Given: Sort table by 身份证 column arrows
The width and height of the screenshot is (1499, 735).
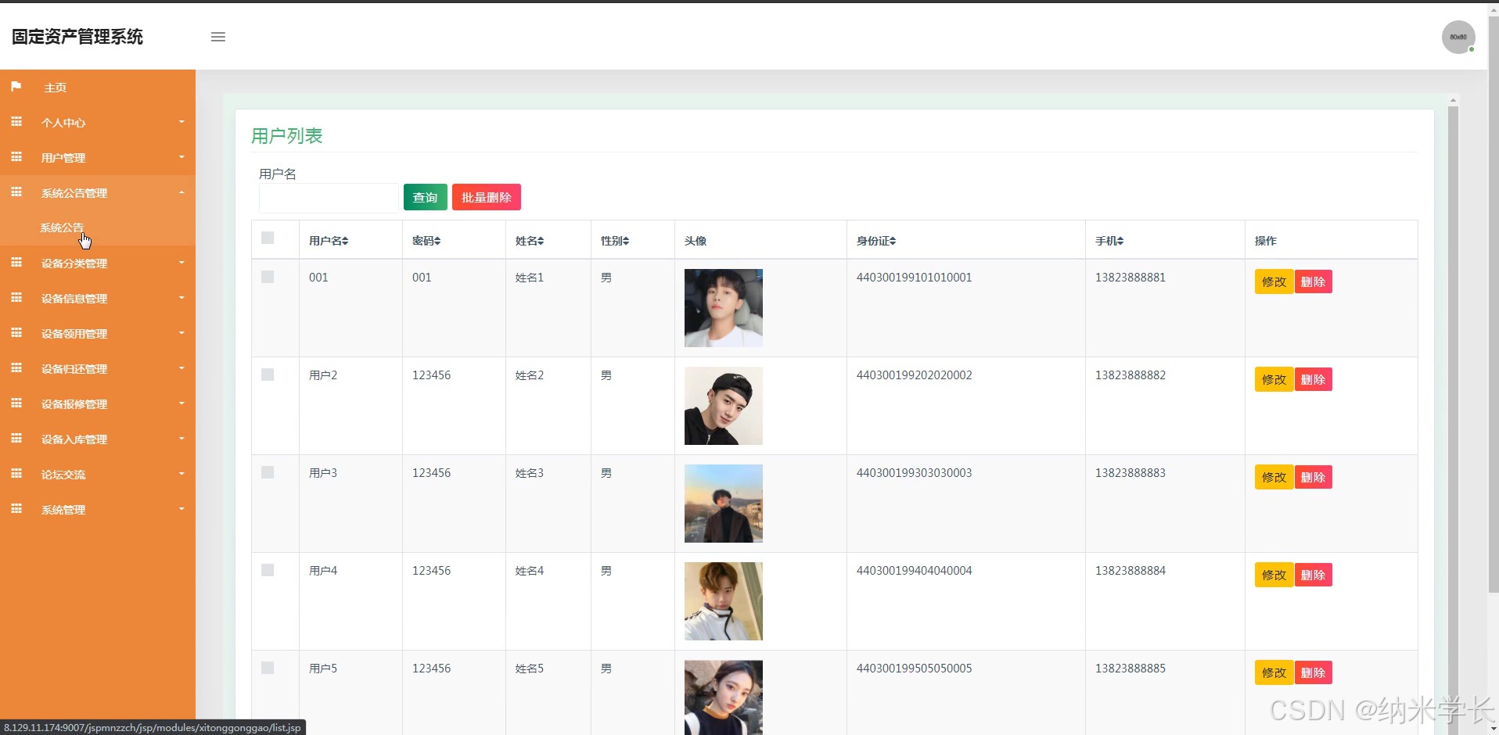Looking at the screenshot, I should click(x=893, y=241).
